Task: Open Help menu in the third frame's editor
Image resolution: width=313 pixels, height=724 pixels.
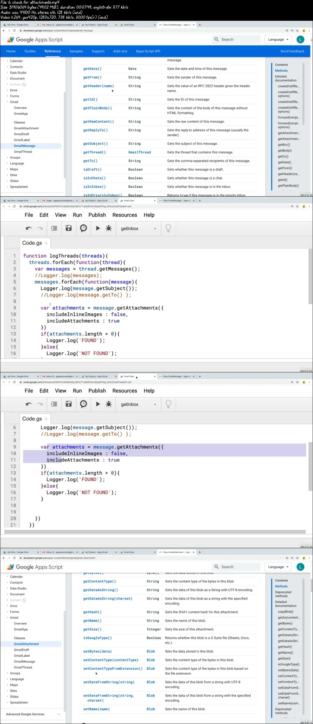Action: point(149,391)
